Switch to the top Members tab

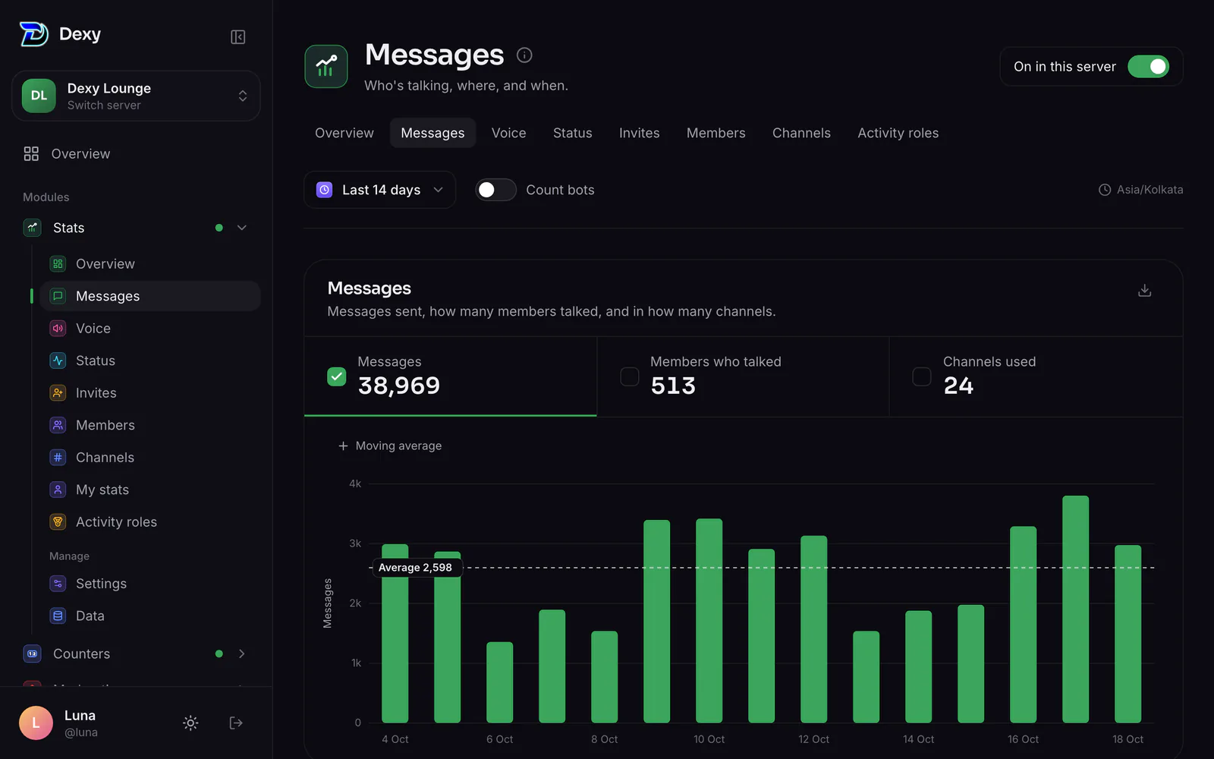tap(716, 133)
